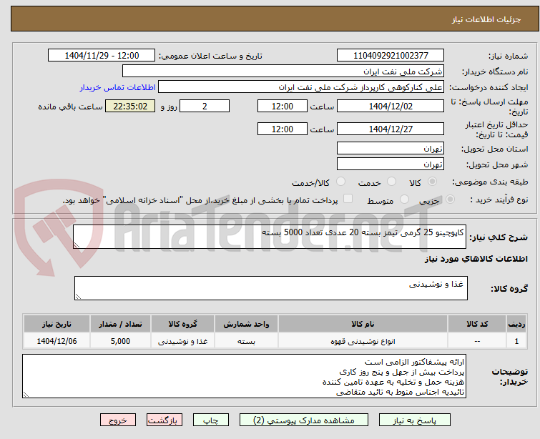Click the resize handle of گروه کالا box
The width and height of the screenshot is (540, 439).
pyautogui.click(x=78, y=297)
